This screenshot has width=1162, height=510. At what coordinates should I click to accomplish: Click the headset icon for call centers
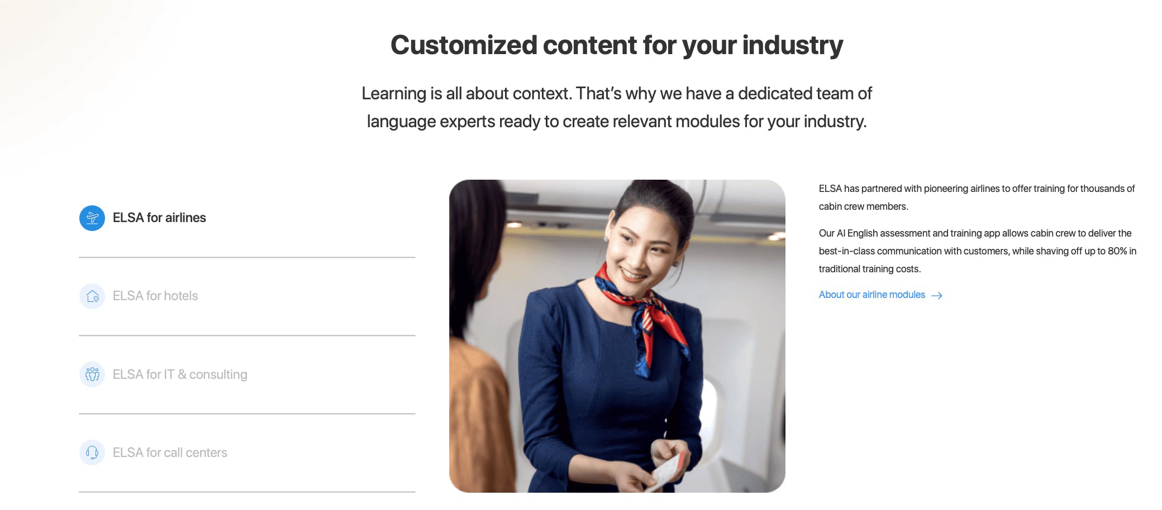92,453
